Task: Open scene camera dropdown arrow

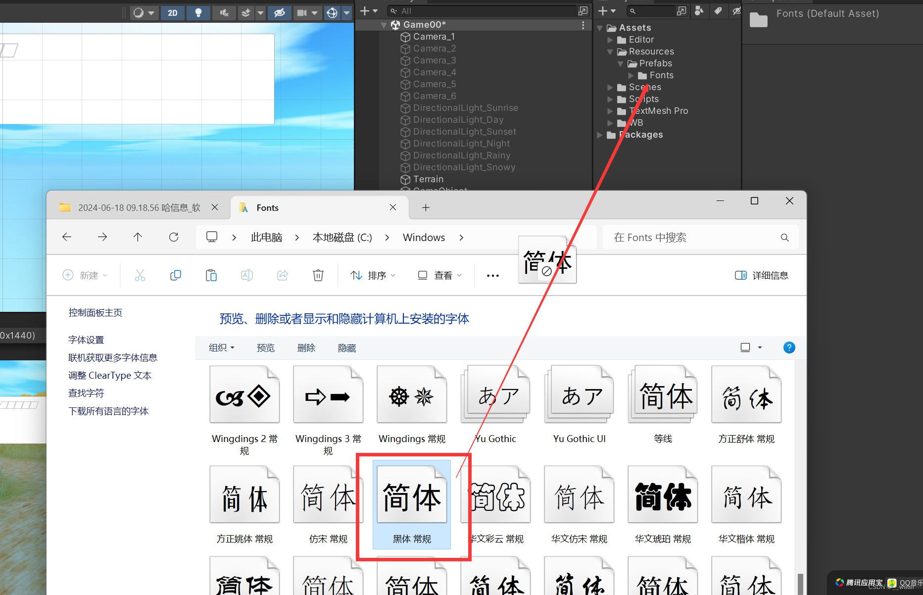Action: (315, 13)
